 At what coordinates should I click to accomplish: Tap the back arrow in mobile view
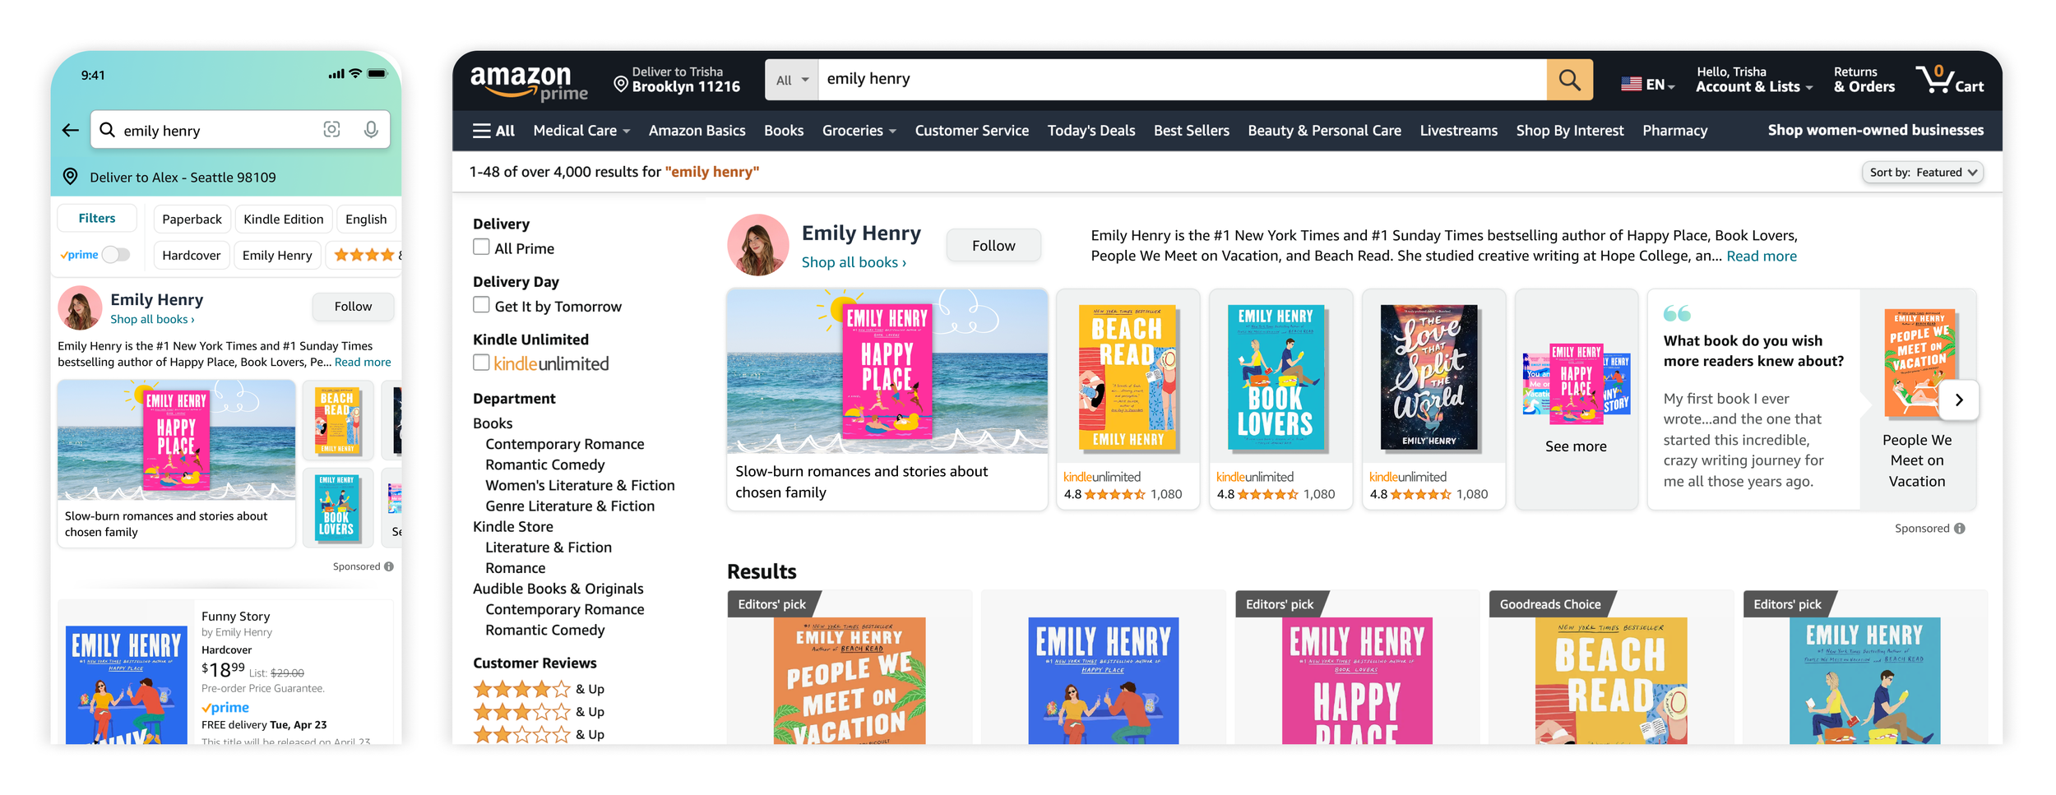71,130
